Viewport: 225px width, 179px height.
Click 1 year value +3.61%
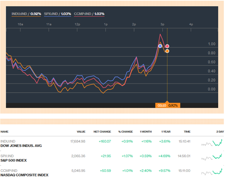tap(165, 141)
